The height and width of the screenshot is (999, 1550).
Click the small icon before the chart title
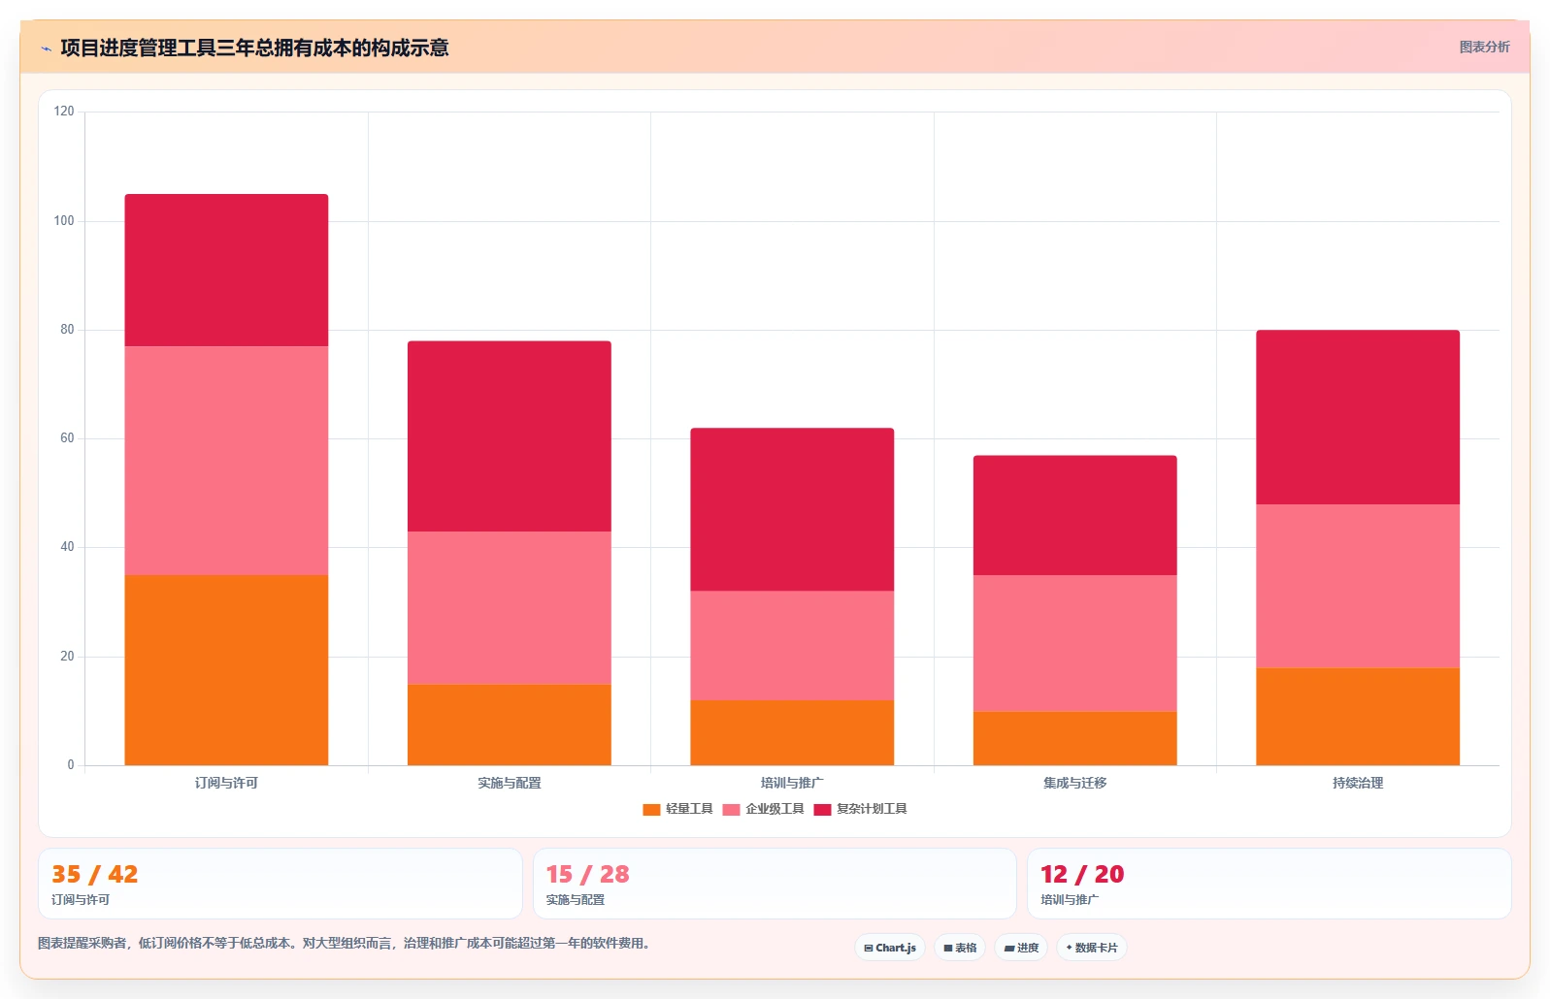click(46, 48)
